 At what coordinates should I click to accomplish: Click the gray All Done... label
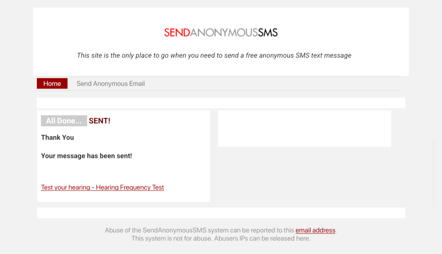pyautogui.click(x=64, y=121)
